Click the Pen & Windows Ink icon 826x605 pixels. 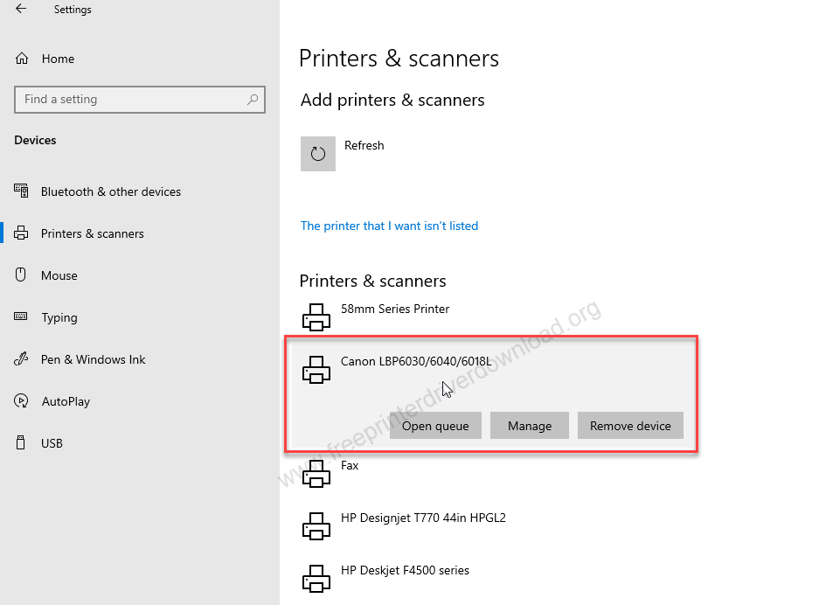point(21,358)
